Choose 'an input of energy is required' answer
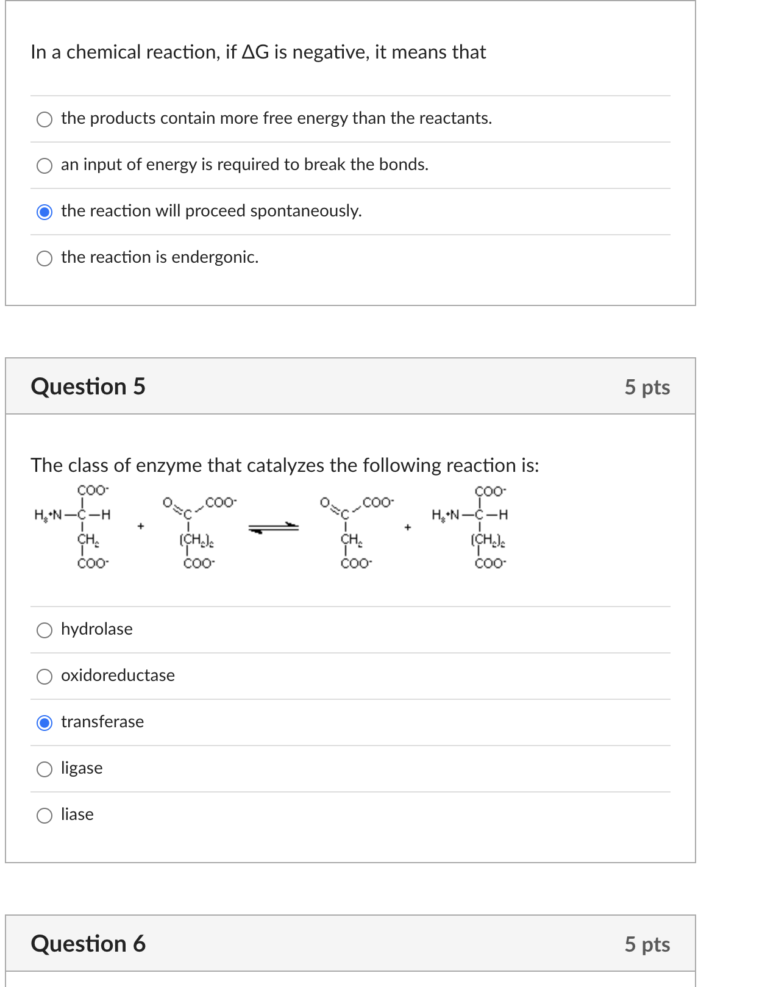This screenshot has width=776, height=987. [x=44, y=165]
